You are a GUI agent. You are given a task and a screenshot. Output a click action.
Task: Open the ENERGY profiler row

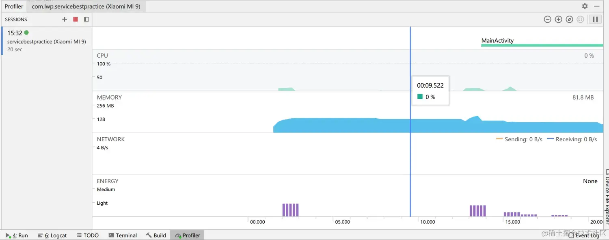click(348, 196)
